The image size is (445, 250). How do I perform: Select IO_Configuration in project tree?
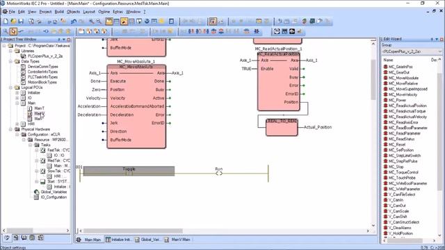tap(54, 197)
